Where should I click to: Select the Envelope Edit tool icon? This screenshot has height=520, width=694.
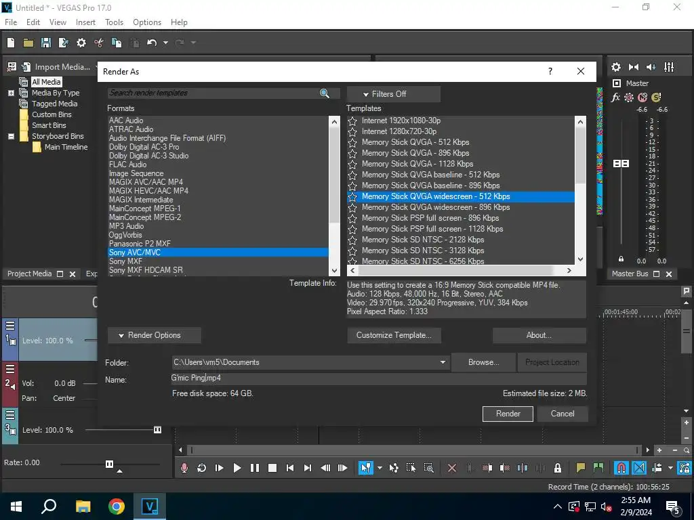[394, 468]
